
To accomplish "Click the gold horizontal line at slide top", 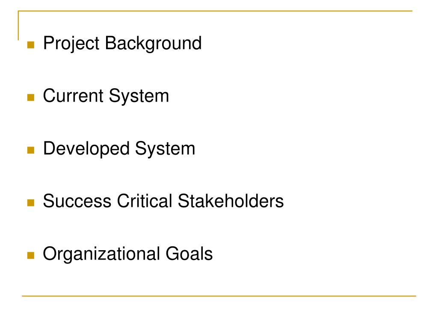I will pyautogui.click(x=215, y=11).
